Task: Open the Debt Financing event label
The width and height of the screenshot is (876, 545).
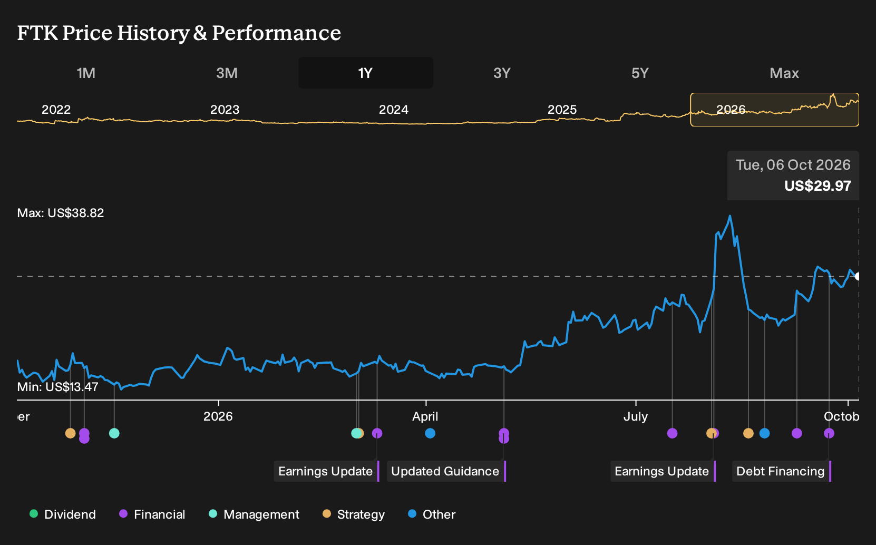Action: pyautogui.click(x=782, y=471)
